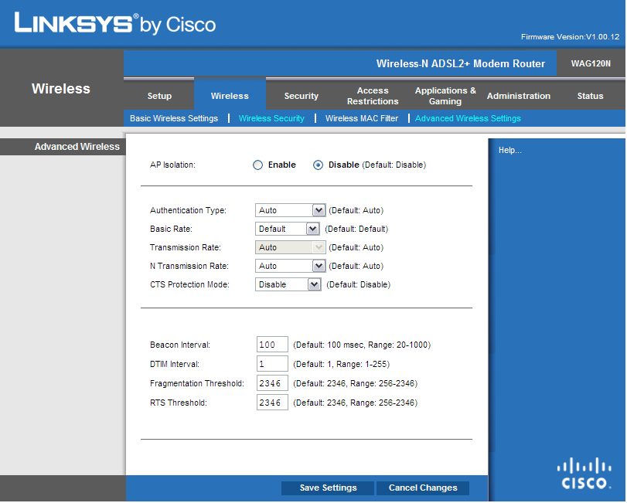
Task: Open the Administration tab
Action: (x=519, y=96)
